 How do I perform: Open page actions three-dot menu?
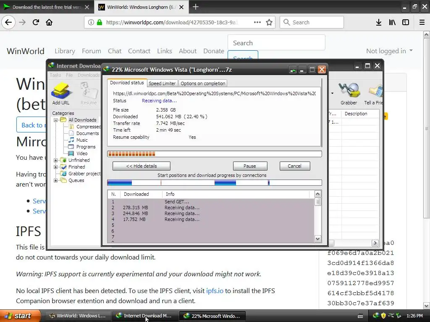coord(257,22)
